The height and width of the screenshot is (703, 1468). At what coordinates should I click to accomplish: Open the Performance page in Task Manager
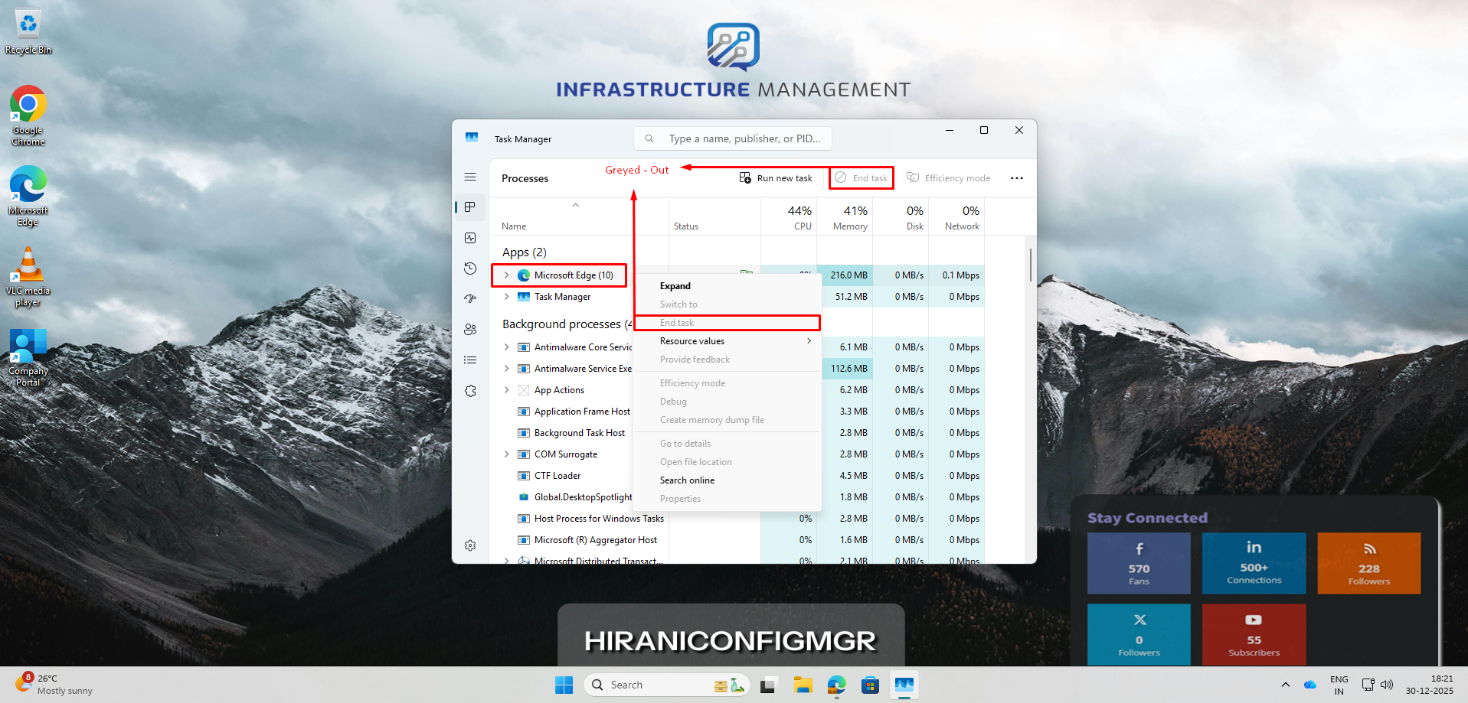tap(470, 237)
